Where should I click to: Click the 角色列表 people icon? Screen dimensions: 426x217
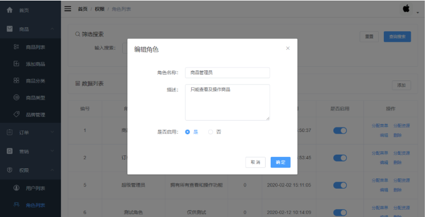tap(16, 205)
